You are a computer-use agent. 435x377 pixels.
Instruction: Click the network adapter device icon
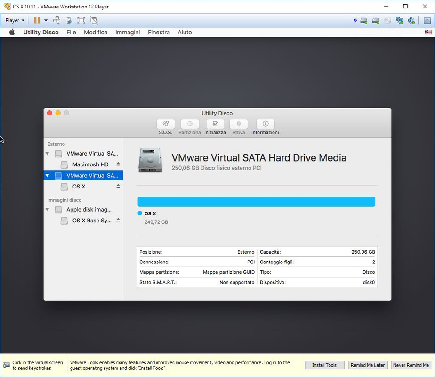pos(399,21)
